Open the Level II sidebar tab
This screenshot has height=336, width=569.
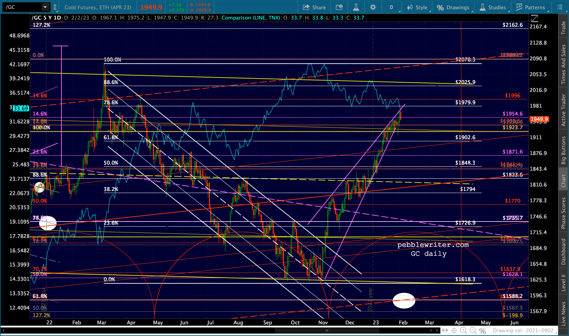(564, 283)
